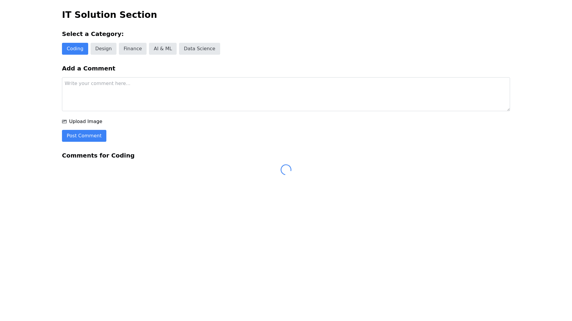Click the word 'Comment' in Add a Comment

[99, 68]
